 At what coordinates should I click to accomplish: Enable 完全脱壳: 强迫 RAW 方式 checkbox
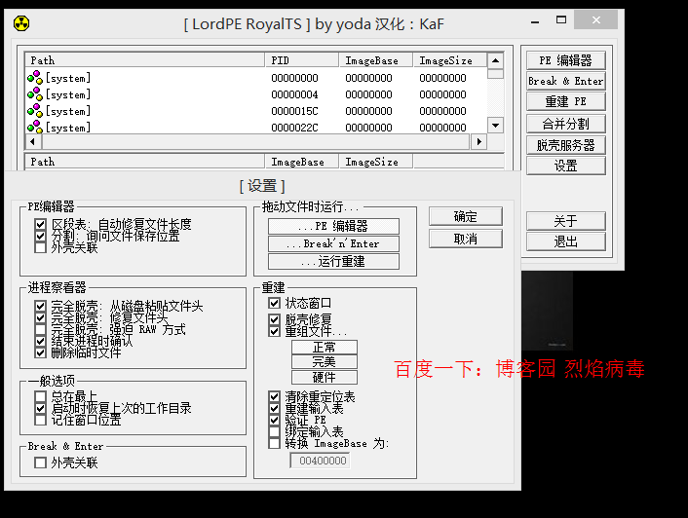(40, 329)
